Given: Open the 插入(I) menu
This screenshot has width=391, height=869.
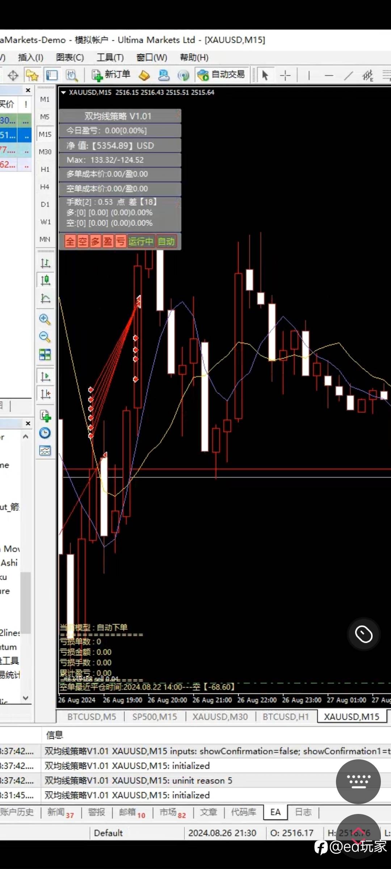Looking at the screenshot, I should [x=30, y=57].
